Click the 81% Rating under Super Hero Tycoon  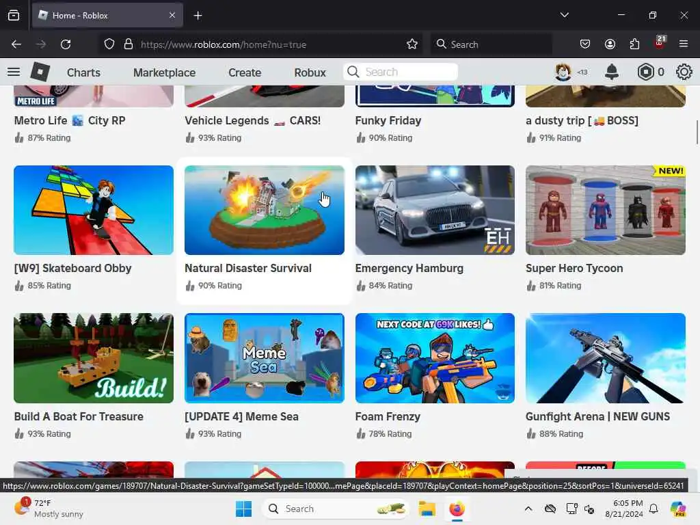coord(561,285)
